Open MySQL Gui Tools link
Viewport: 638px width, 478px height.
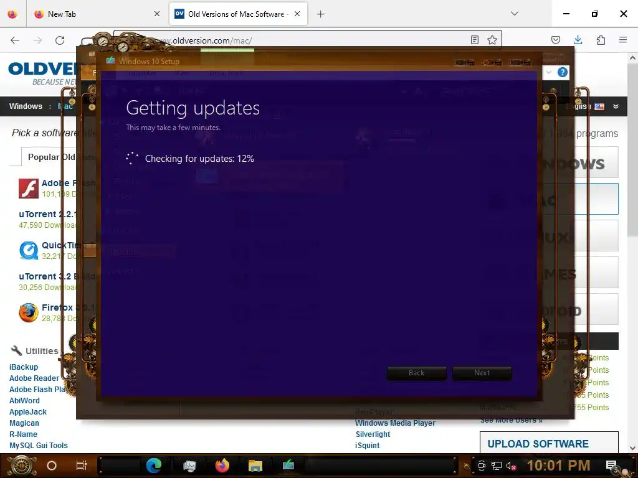(x=38, y=446)
